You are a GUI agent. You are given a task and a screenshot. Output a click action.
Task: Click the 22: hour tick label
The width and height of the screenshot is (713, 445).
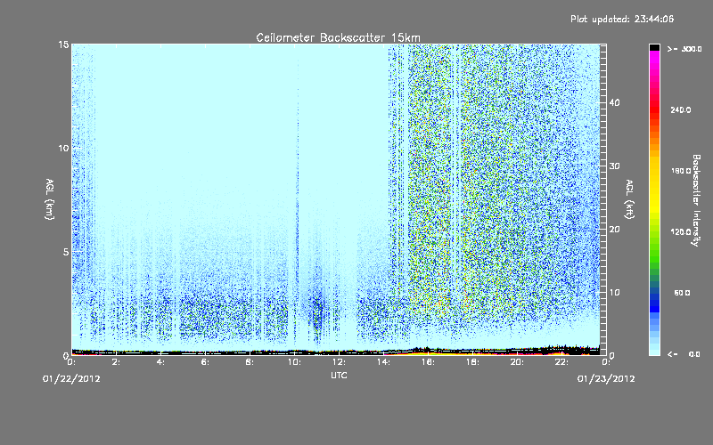[x=561, y=362]
